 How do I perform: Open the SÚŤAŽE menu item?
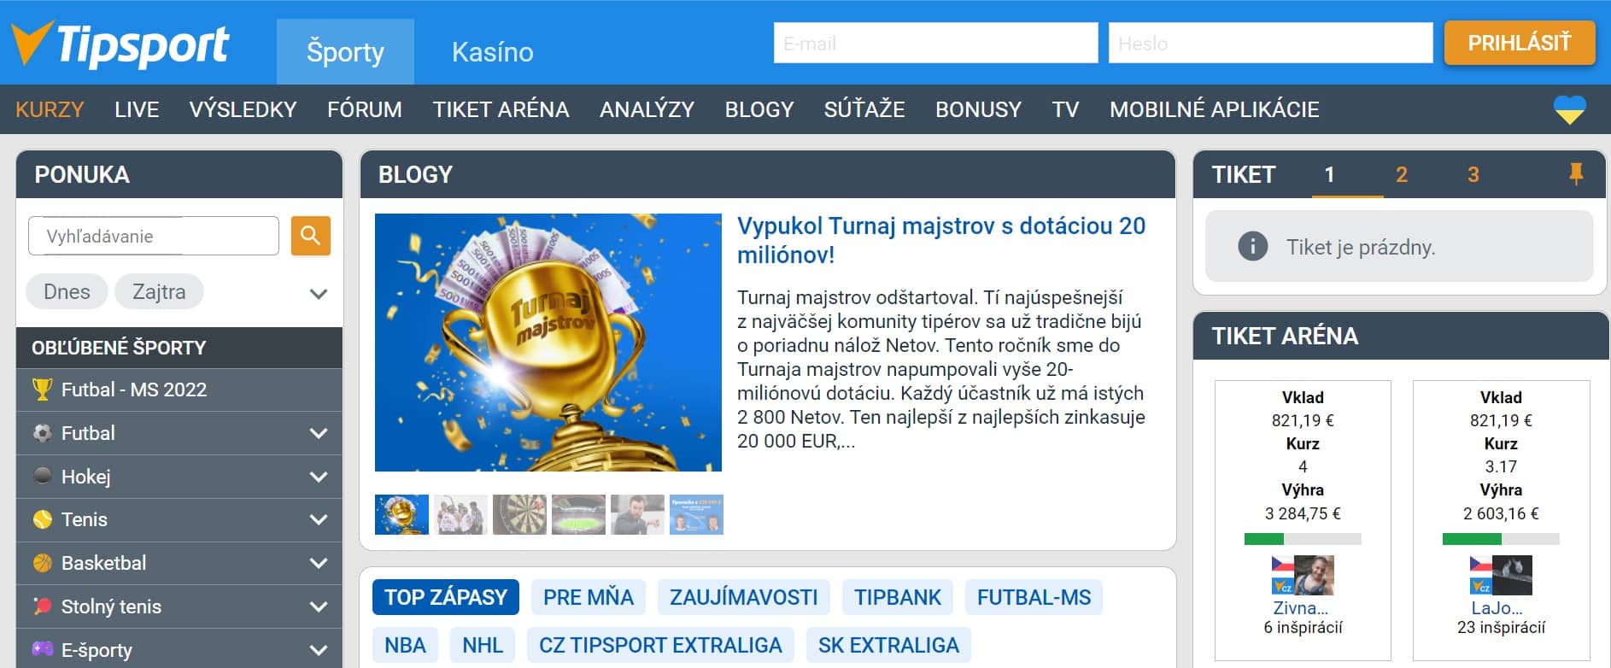[864, 109]
